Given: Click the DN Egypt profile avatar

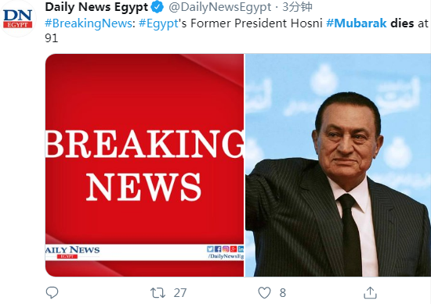Looking at the screenshot, I should [18, 19].
